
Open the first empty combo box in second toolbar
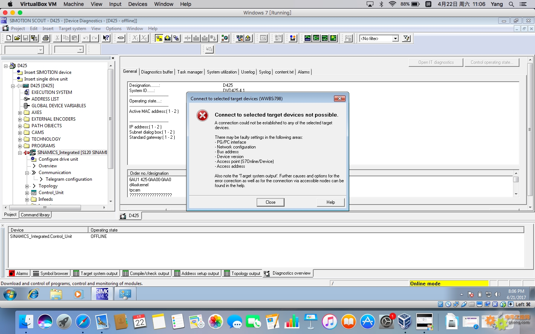tap(24, 49)
